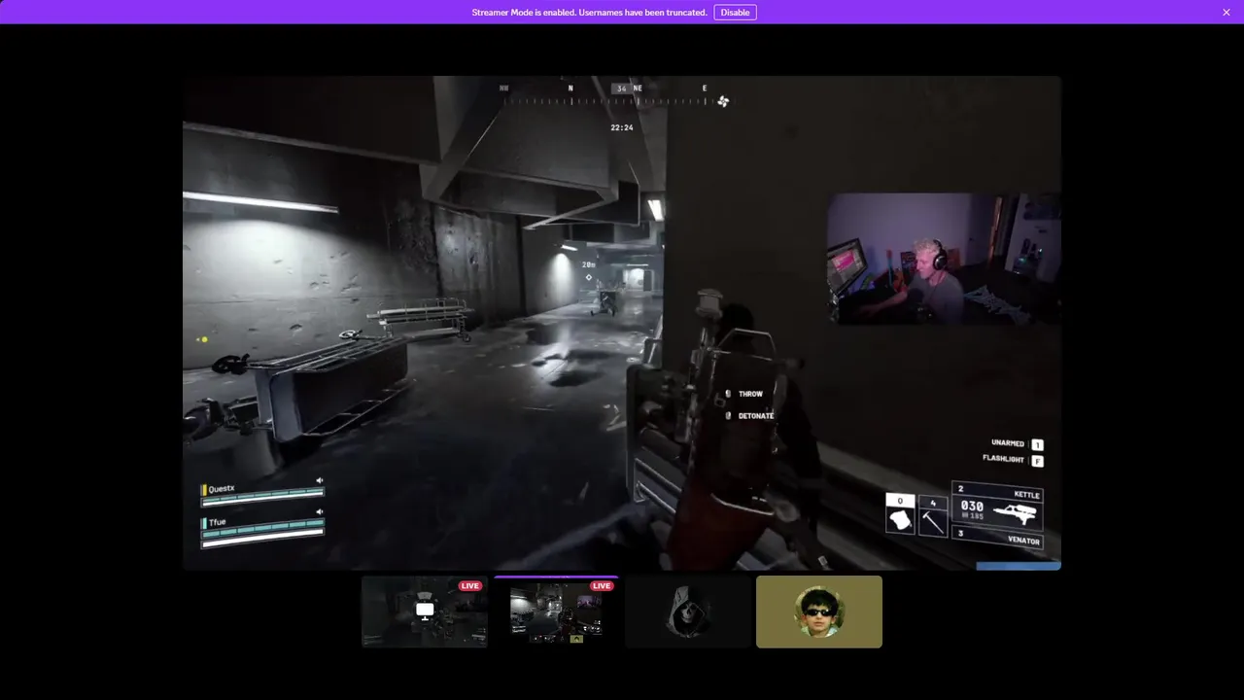Click the LIVE badge on the focused stream thumbnail
The width and height of the screenshot is (1244, 700).
coord(602,586)
